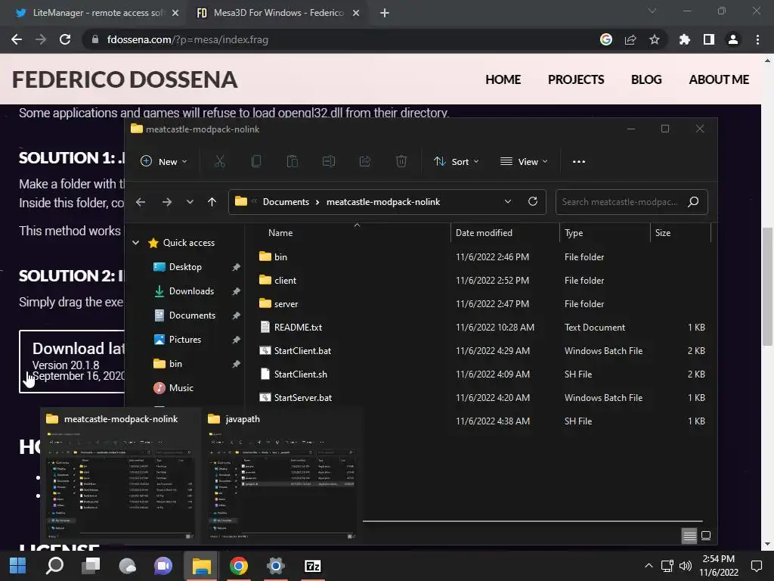Select Downloads in Quick access

[x=191, y=291]
